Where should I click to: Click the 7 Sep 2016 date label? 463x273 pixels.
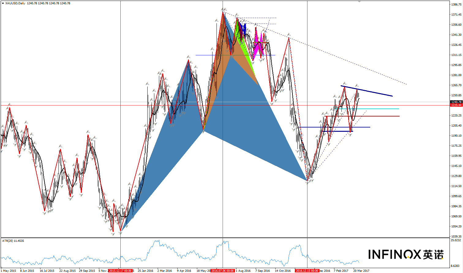click(x=262, y=271)
